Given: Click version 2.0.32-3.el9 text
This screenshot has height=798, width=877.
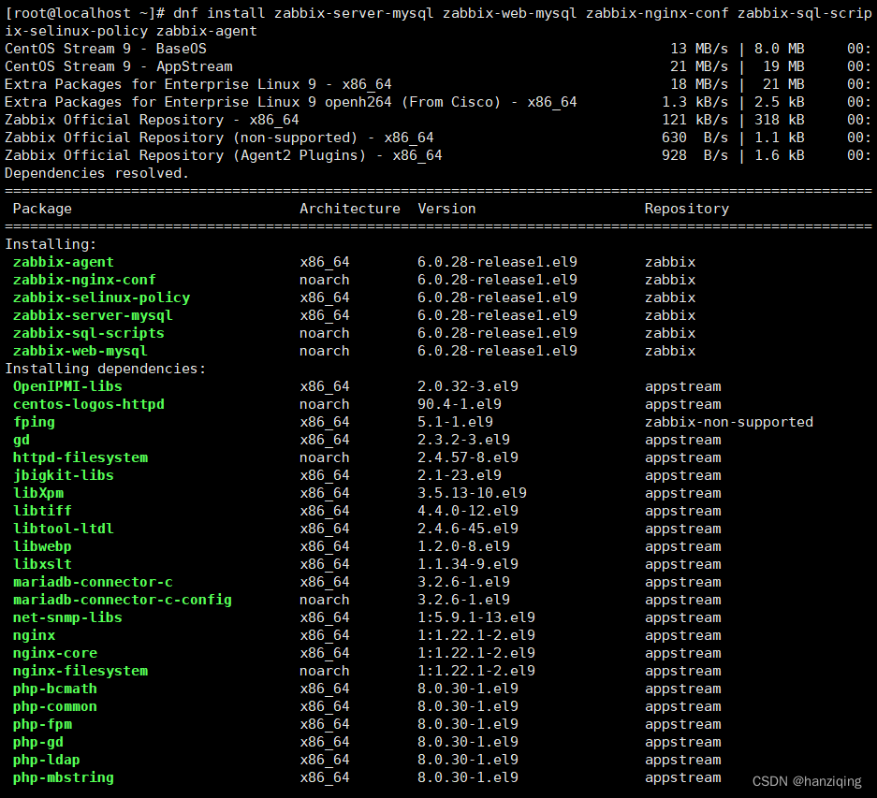Looking at the screenshot, I should click(468, 386).
